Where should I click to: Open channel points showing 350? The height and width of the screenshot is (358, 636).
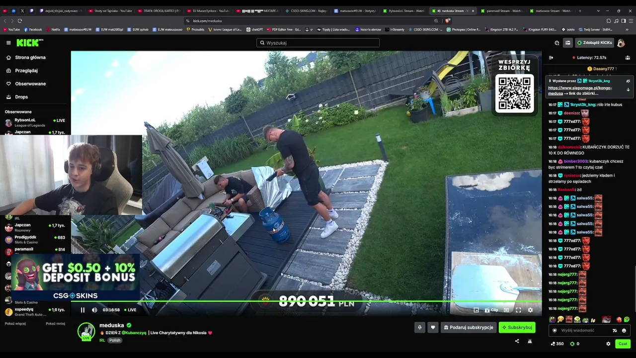(x=557, y=344)
